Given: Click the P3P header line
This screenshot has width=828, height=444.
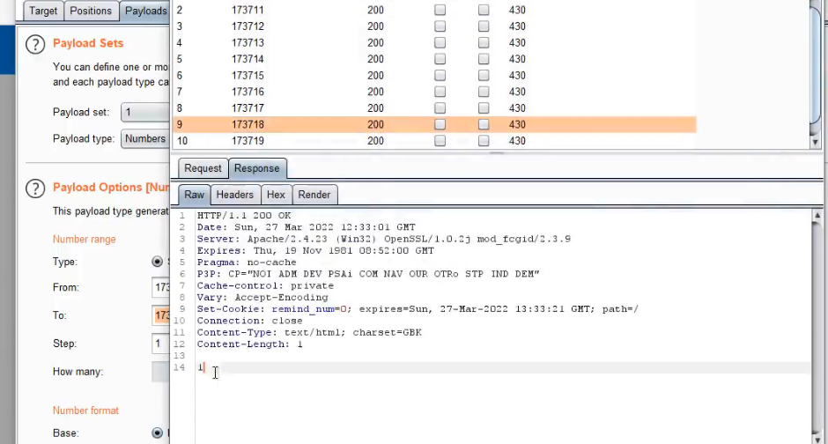Looking at the screenshot, I should [x=368, y=274].
